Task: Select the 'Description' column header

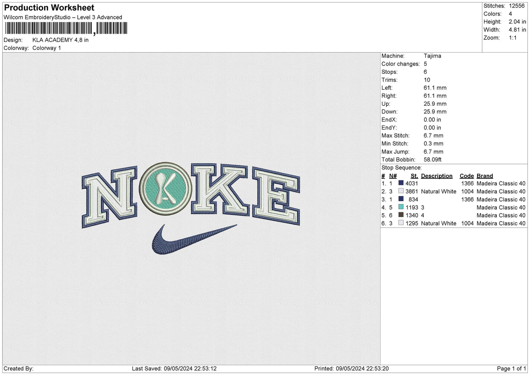Action: (x=437, y=176)
